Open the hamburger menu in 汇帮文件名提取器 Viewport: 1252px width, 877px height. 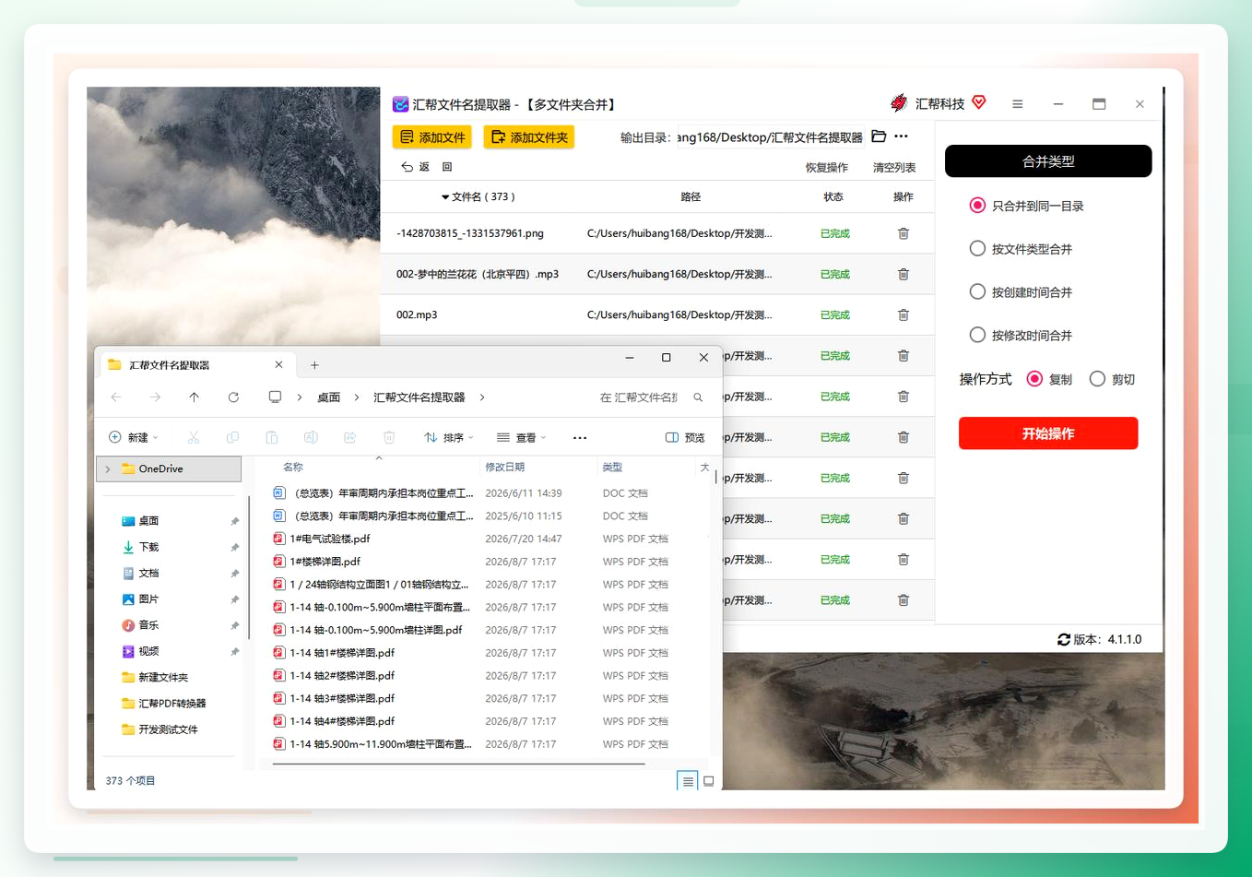click(1017, 104)
